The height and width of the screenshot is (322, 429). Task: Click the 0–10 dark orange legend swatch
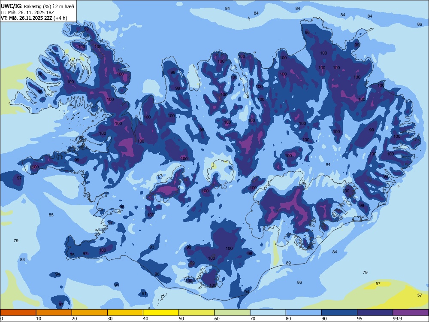[x=18, y=313]
